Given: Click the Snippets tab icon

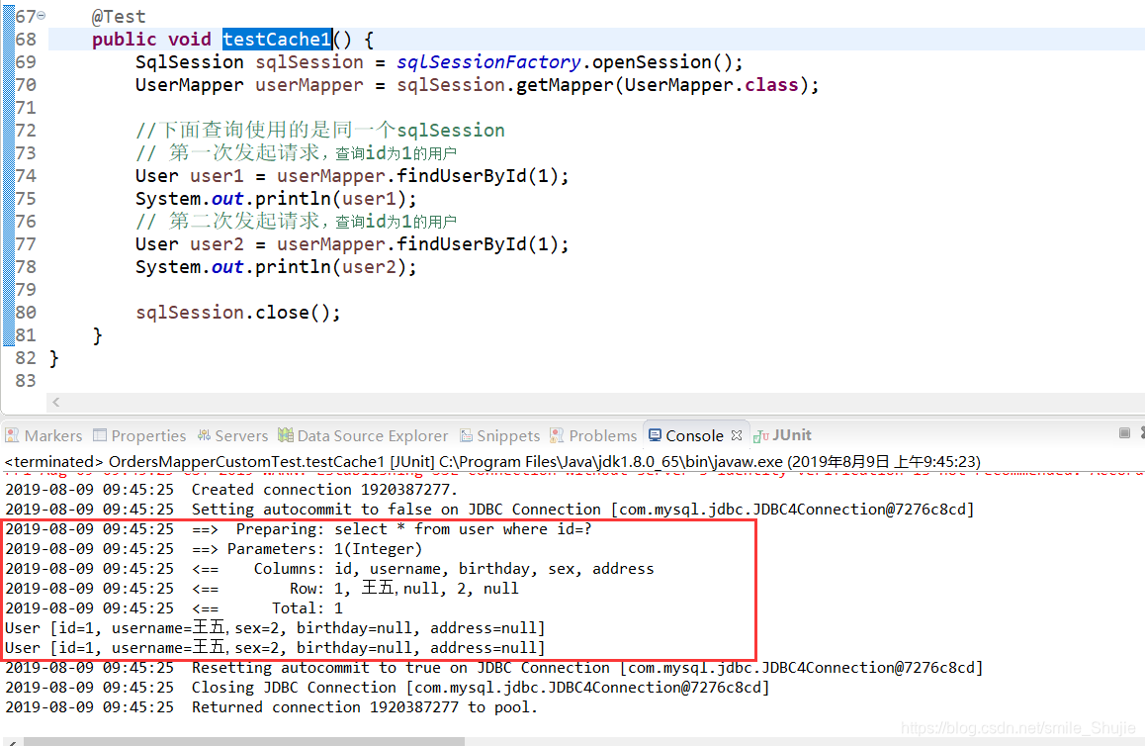Looking at the screenshot, I should [466, 435].
